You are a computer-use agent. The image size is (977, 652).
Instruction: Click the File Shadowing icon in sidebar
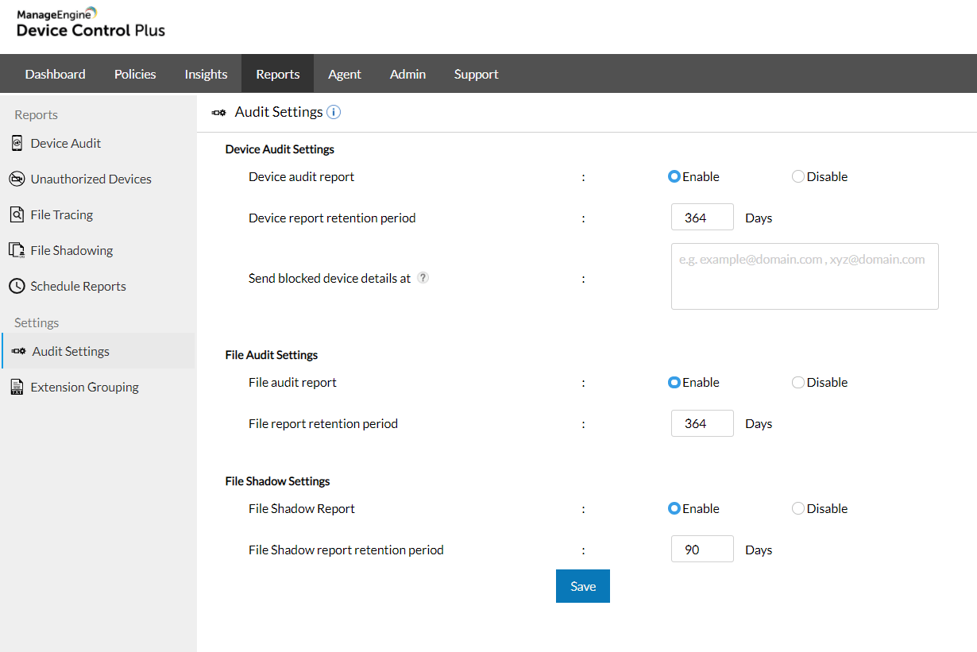17,251
